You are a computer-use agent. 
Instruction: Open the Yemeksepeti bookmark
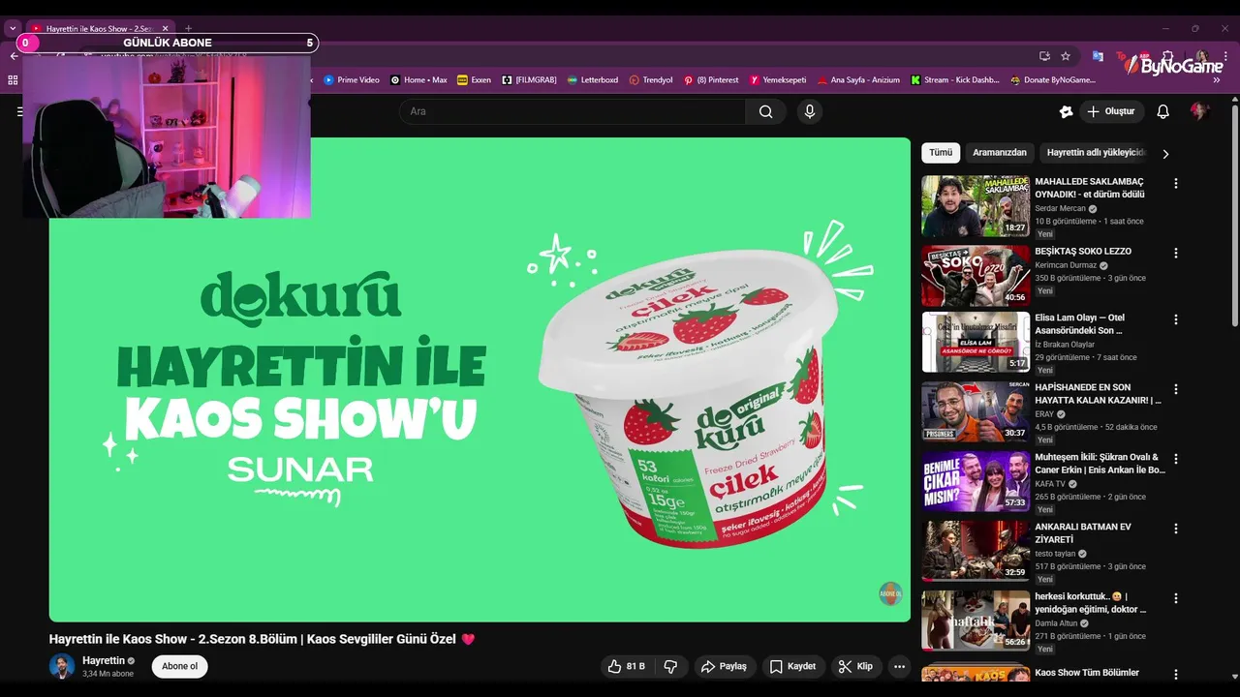point(778,79)
